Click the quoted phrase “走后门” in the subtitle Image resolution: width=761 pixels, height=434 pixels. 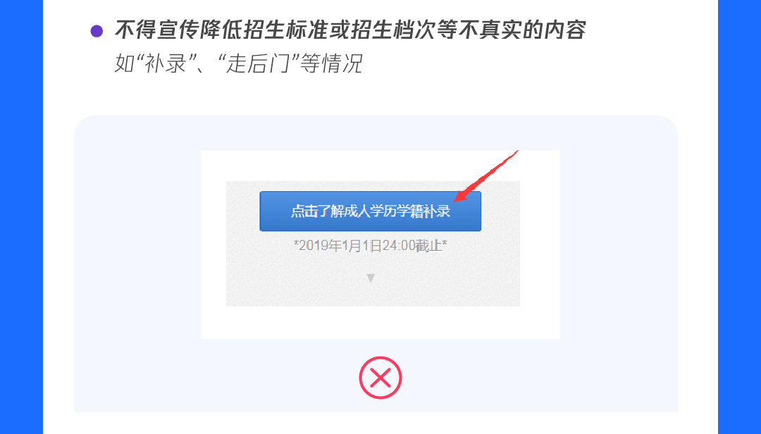263,63
